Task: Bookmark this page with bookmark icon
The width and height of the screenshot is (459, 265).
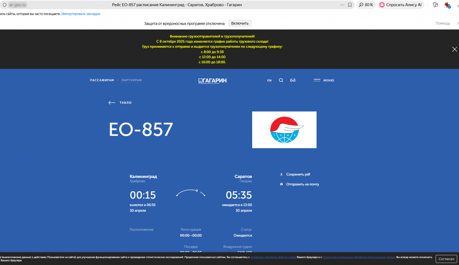Action: coord(350,5)
